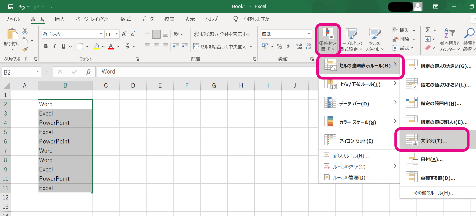Decrease decimal places
The height and width of the screenshot is (216, 476).
click(308, 46)
